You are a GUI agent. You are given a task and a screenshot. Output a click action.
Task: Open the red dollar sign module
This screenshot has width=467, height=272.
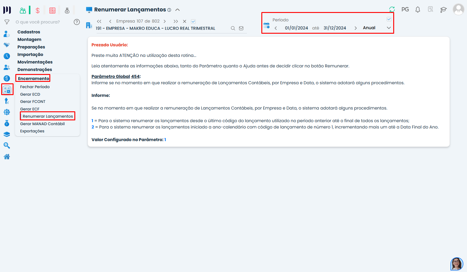pos(38,11)
